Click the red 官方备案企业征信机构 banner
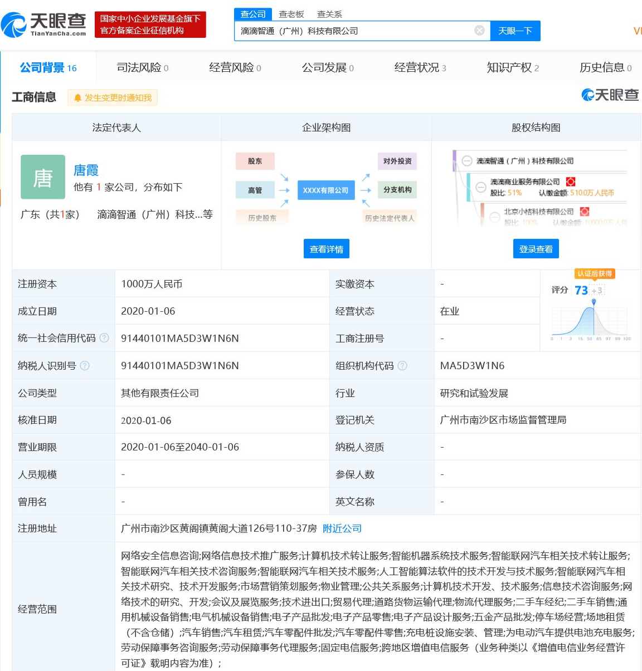The height and width of the screenshot is (671, 642). click(x=150, y=25)
